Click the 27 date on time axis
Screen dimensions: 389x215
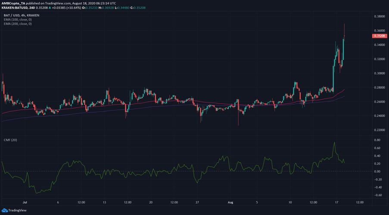pos(197,202)
